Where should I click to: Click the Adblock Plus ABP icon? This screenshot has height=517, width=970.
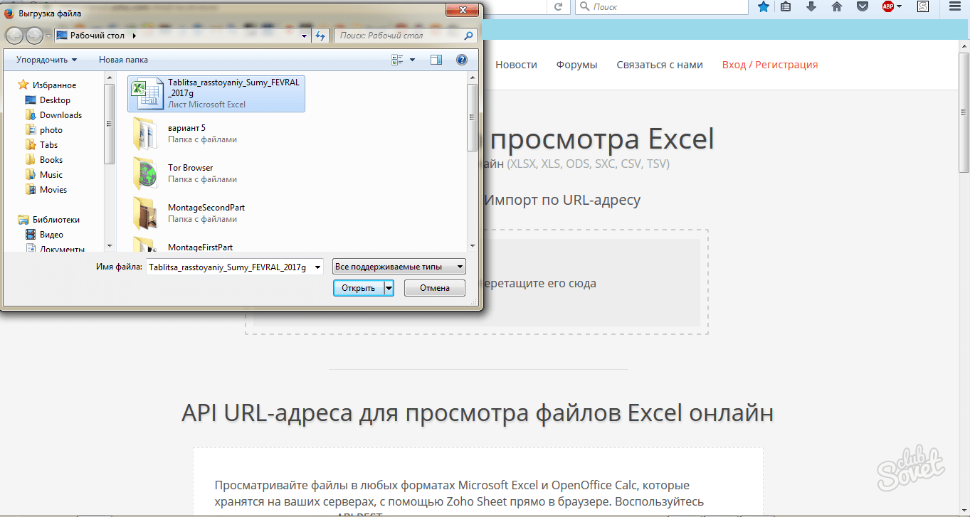889,6
